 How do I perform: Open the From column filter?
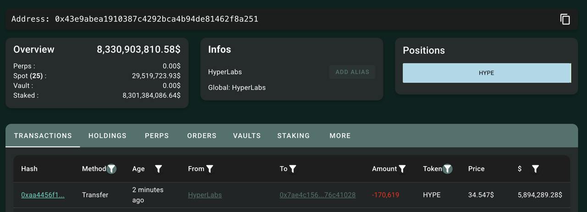(210, 169)
